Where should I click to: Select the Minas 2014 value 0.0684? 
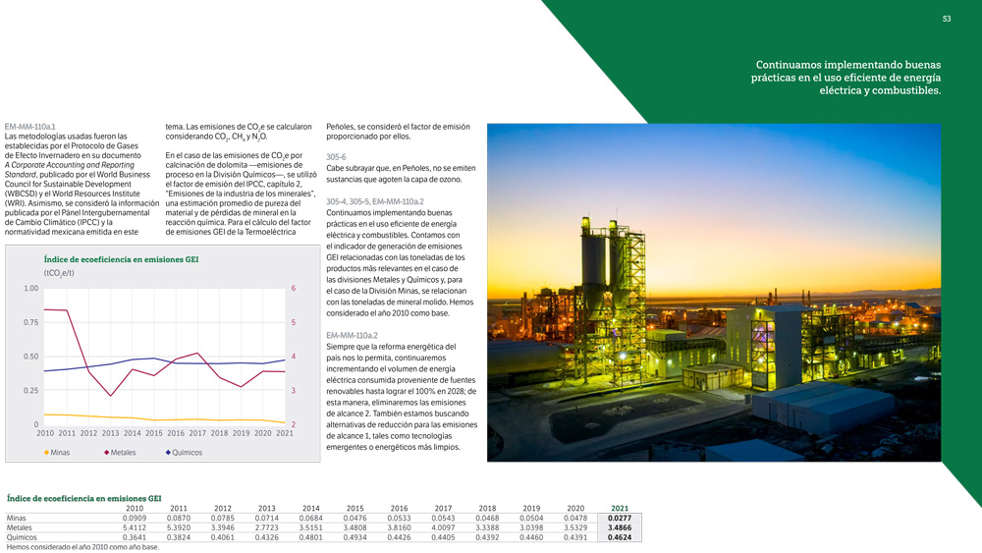pyautogui.click(x=310, y=518)
